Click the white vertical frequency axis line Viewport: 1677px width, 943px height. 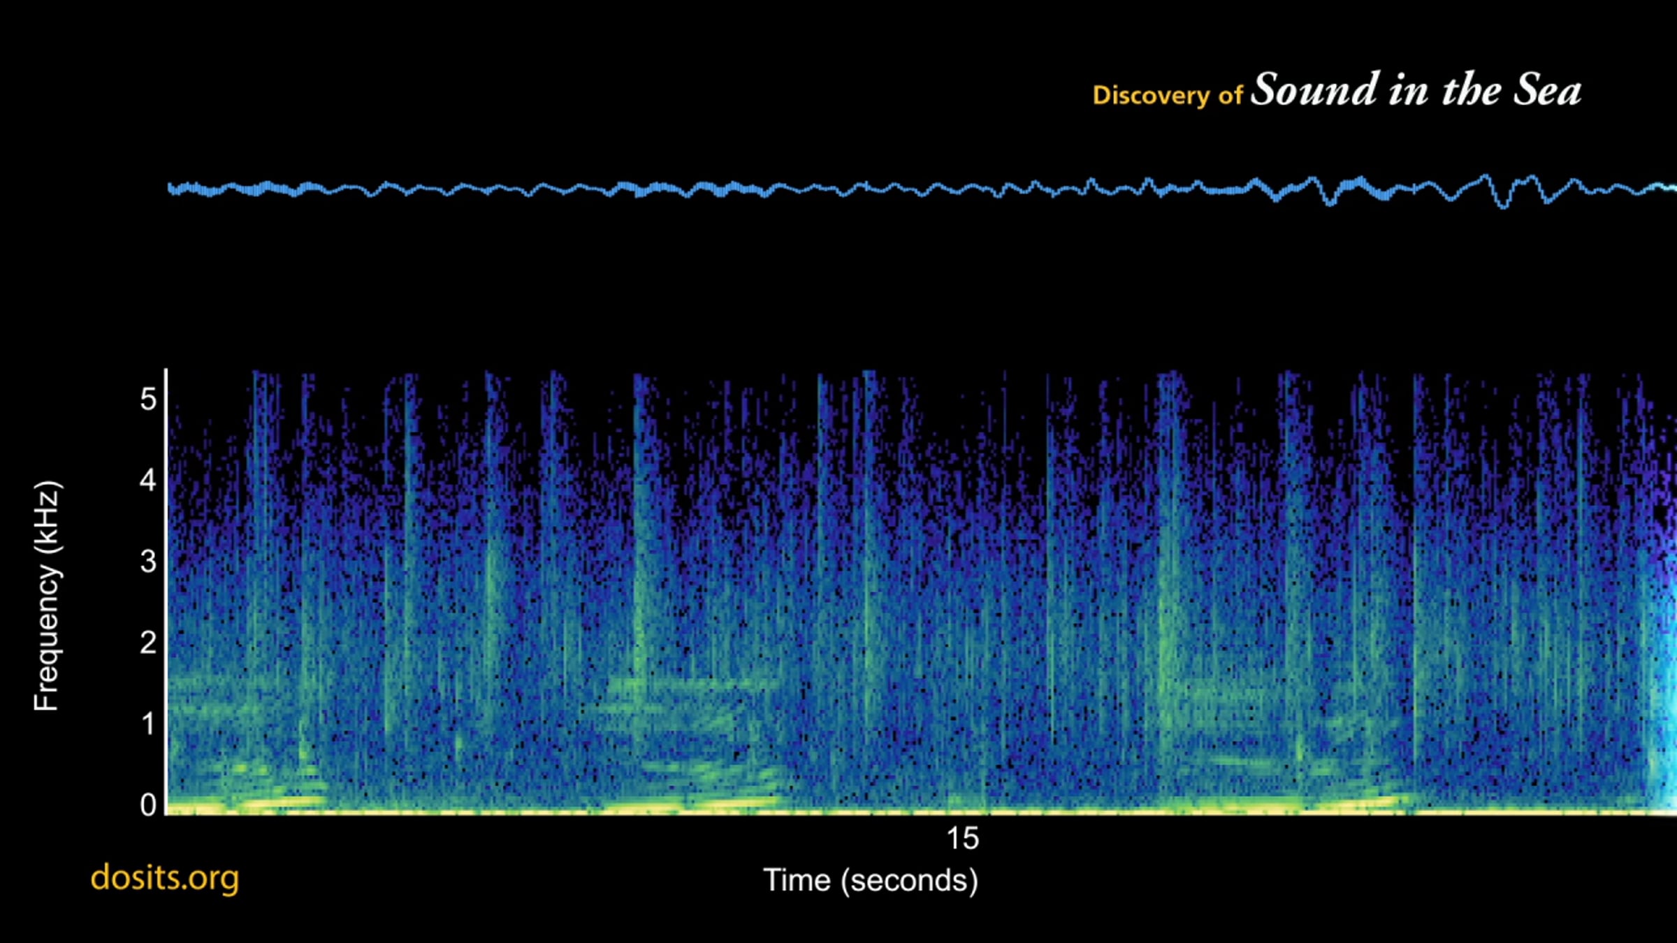[x=166, y=594]
